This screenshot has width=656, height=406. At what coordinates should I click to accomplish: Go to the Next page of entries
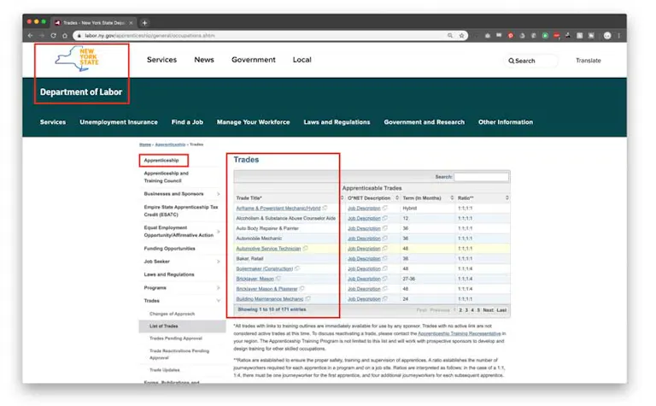tap(488, 309)
